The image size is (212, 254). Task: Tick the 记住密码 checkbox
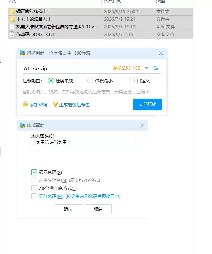pos(34,196)
